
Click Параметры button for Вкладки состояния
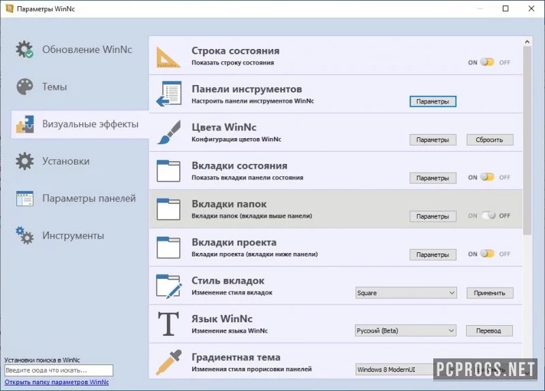pos(433,178)
